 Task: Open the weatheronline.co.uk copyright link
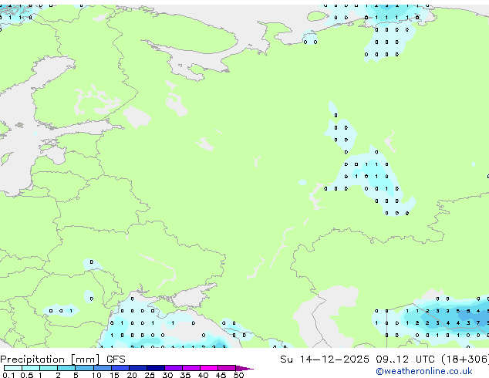(424, 371)
